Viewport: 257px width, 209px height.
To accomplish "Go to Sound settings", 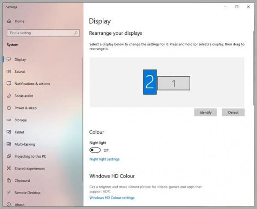I will [x=42, y=72].
